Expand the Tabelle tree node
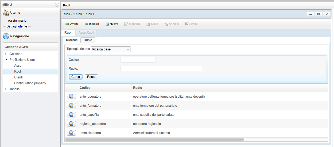The image size is (334, 147). [x=6, y=89]
